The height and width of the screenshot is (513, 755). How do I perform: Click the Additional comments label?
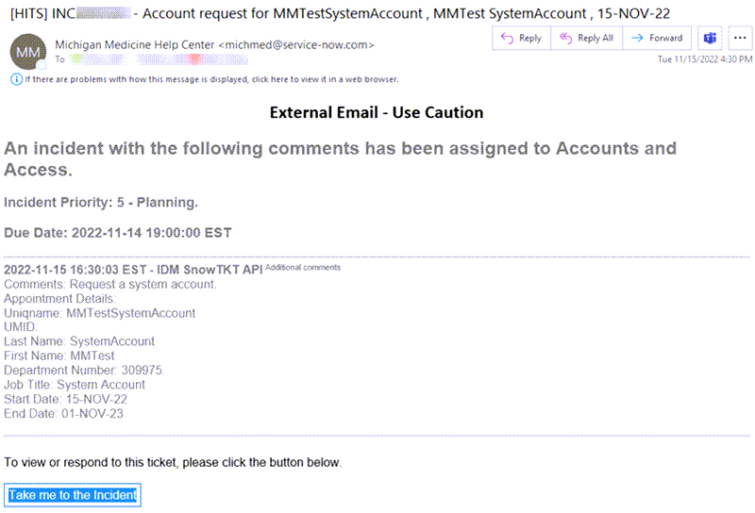pyautogui.click(x=303, y=268)
